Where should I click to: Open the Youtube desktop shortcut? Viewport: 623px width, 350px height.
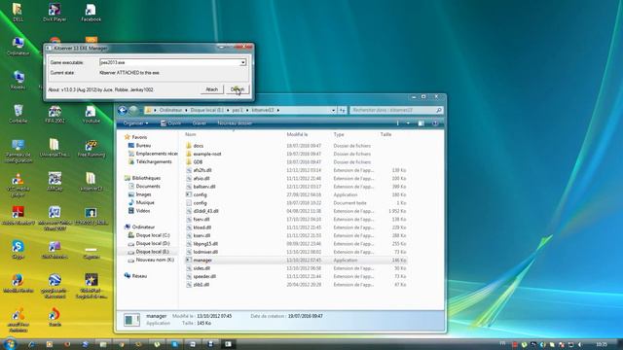tap(91, 114)
